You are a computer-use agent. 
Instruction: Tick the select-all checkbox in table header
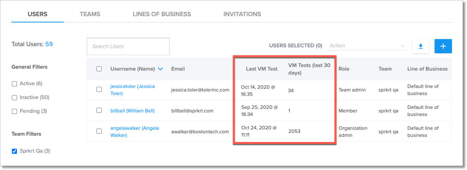click(x=99, y=69)
